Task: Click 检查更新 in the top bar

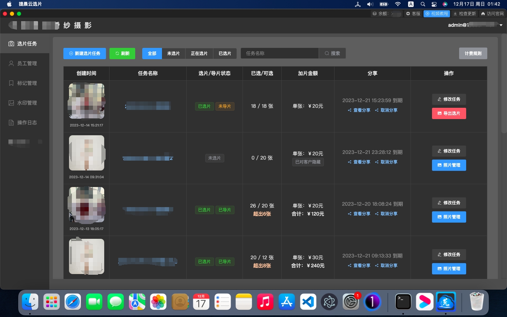Action: (x=464, y=14)
